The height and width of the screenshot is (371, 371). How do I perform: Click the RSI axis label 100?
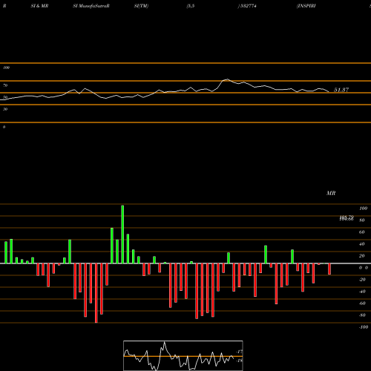coord(6,68)
